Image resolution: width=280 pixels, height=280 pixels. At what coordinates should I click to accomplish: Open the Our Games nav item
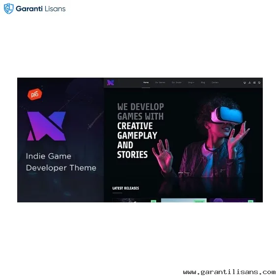(160, 83)
